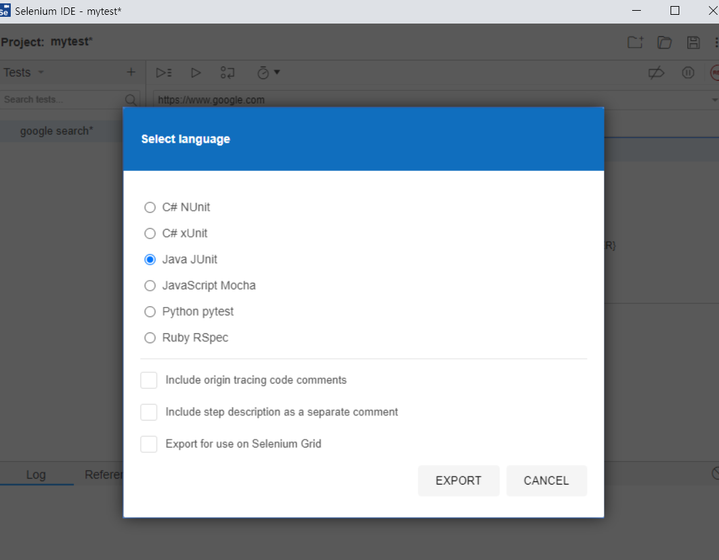Choose Python pytest as export language
The height and width of the screenshot is (560, 719).
click(149, 312)
